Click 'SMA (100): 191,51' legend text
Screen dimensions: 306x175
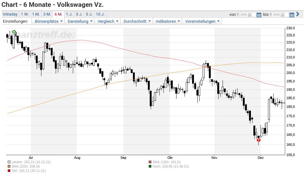pyautogui.click(x=167, y=162)
